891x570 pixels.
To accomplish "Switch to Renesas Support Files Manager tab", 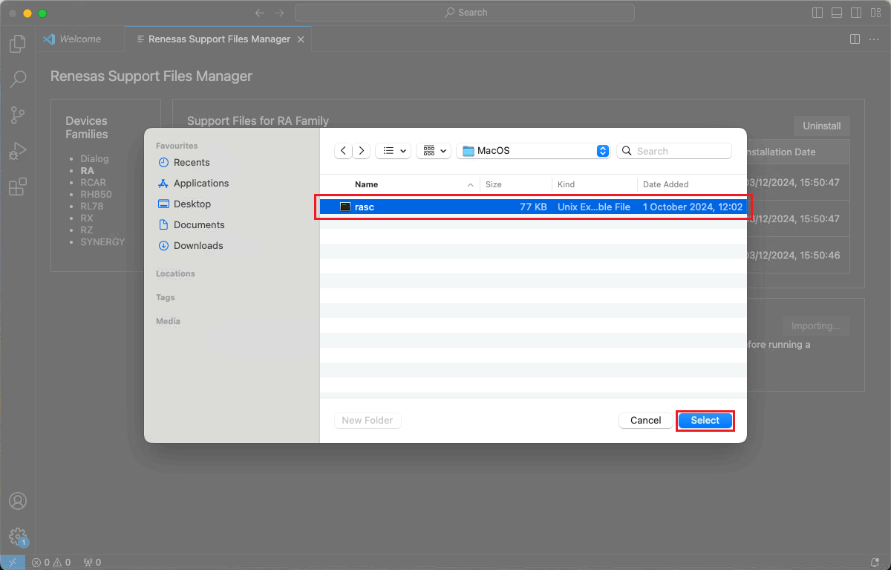I will pos(218,39).
